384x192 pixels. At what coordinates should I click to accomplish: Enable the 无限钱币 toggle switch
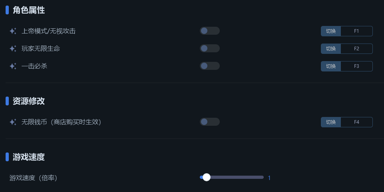coord(210,122)
